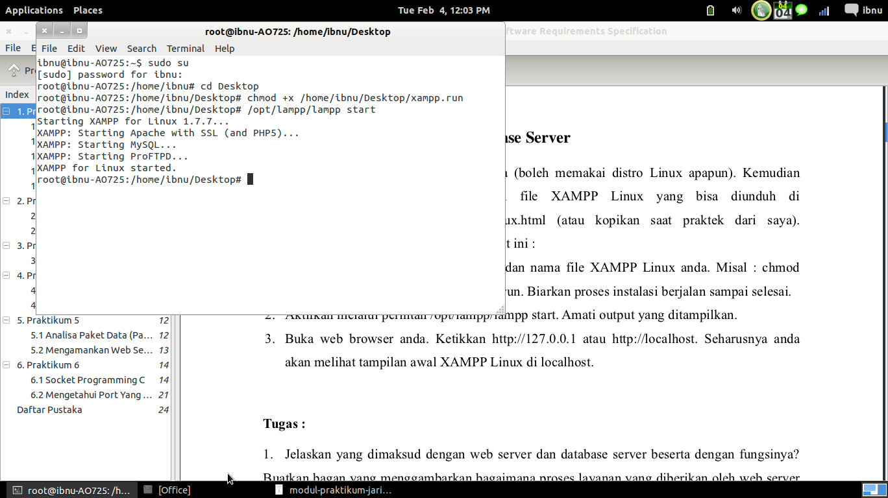Collapse the third Praktikum entry in index
The image size is (888, 498).
pyautogui.click(x=6, y=246)
